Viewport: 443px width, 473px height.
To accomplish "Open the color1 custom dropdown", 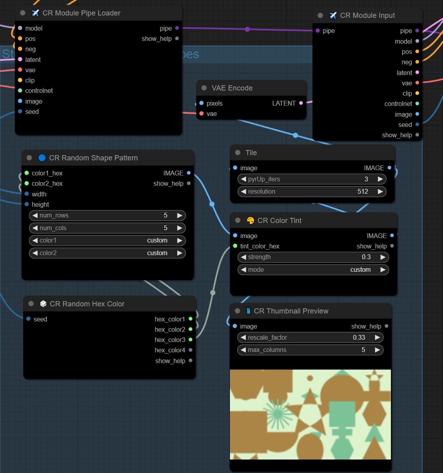I will pos(107,240).
